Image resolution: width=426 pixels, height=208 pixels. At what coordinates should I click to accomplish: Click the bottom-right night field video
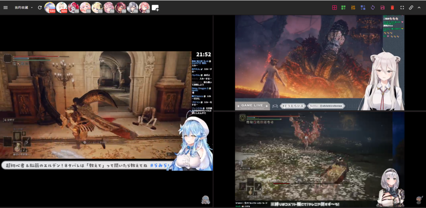[x=319, y=159]
